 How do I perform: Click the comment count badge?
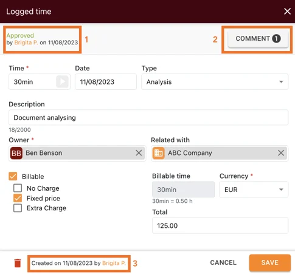[x=276, y=38]
